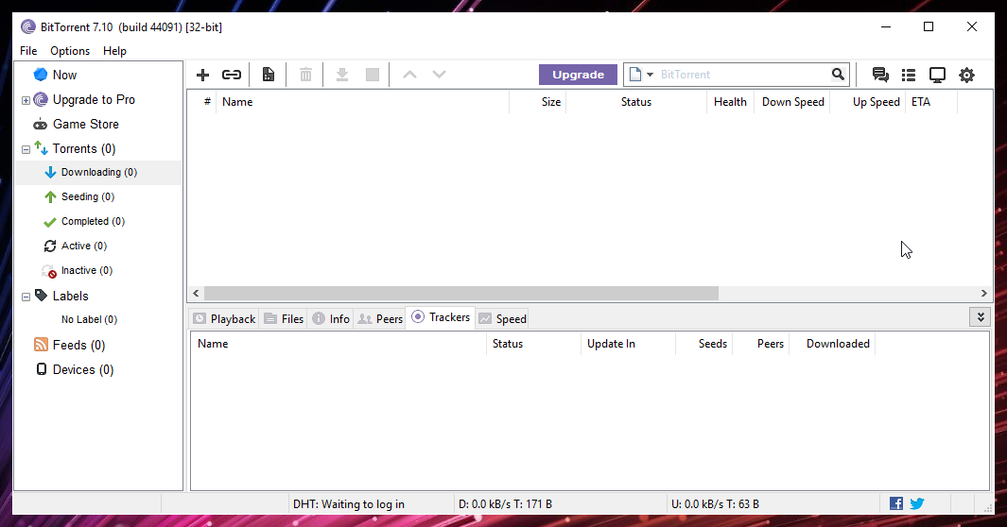Click 'DHT: Waiting to log in' status
The width and height of the screenshot is (1007, 527).
349,504
